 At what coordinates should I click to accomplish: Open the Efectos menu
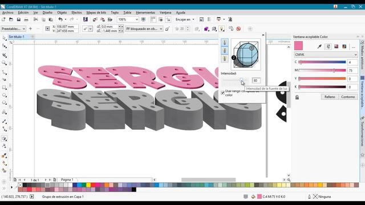pos(76,13)
